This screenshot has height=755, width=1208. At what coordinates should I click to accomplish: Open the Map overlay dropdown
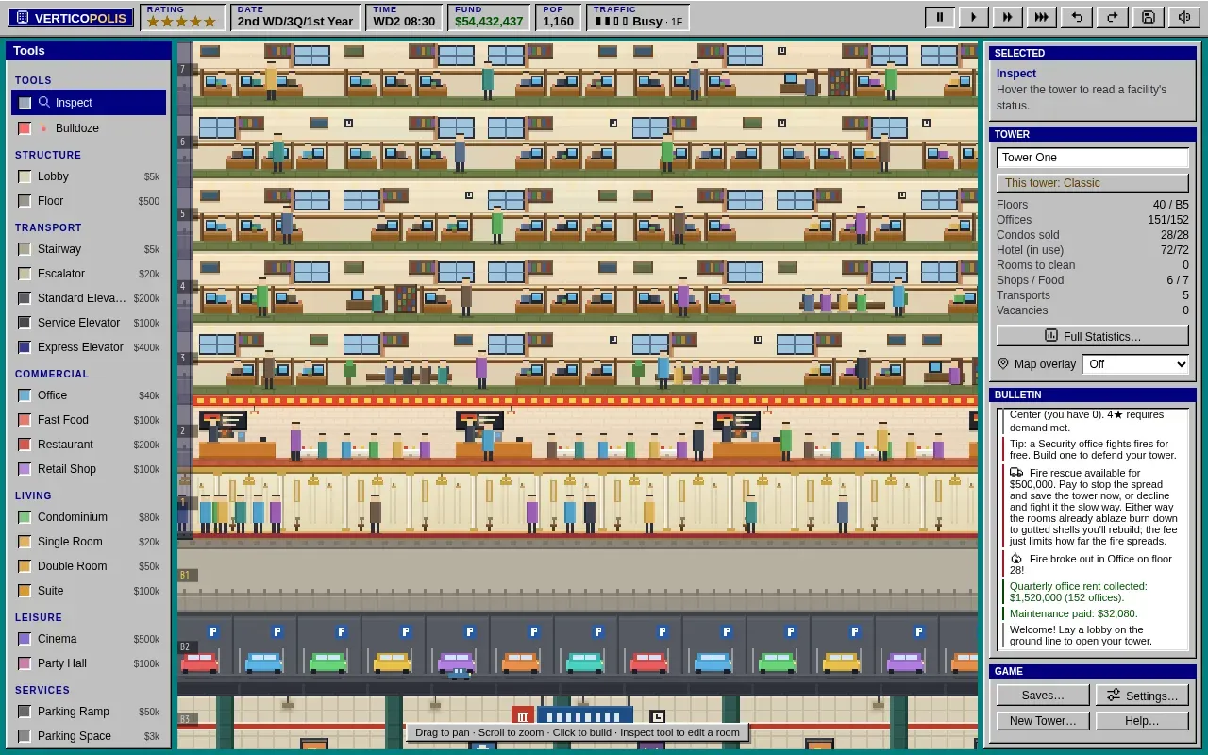[1135, 364]
